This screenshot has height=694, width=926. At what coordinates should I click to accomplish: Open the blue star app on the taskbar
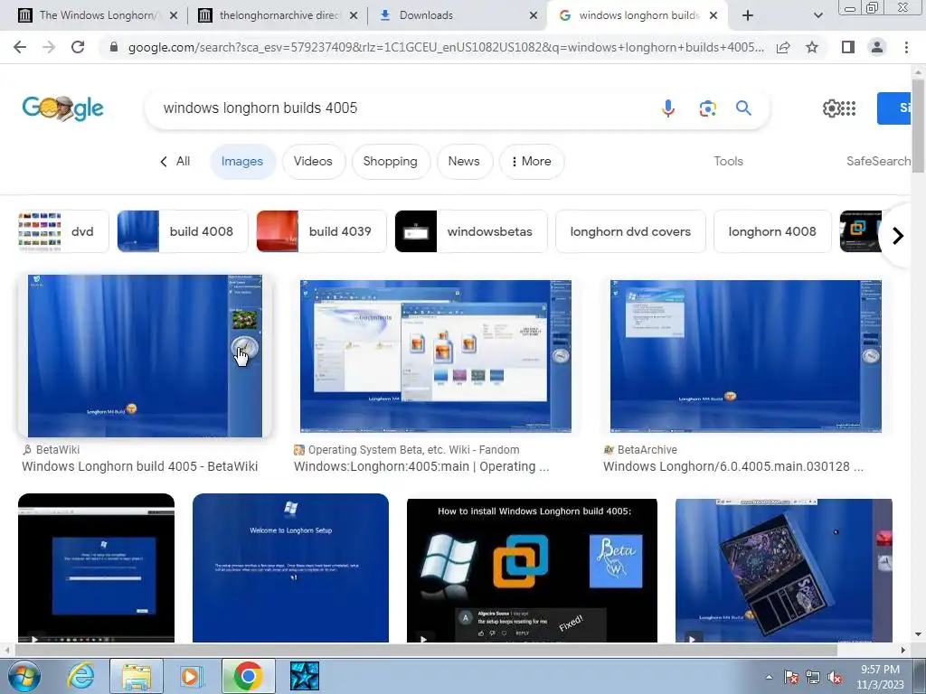[x=305, y=676]
